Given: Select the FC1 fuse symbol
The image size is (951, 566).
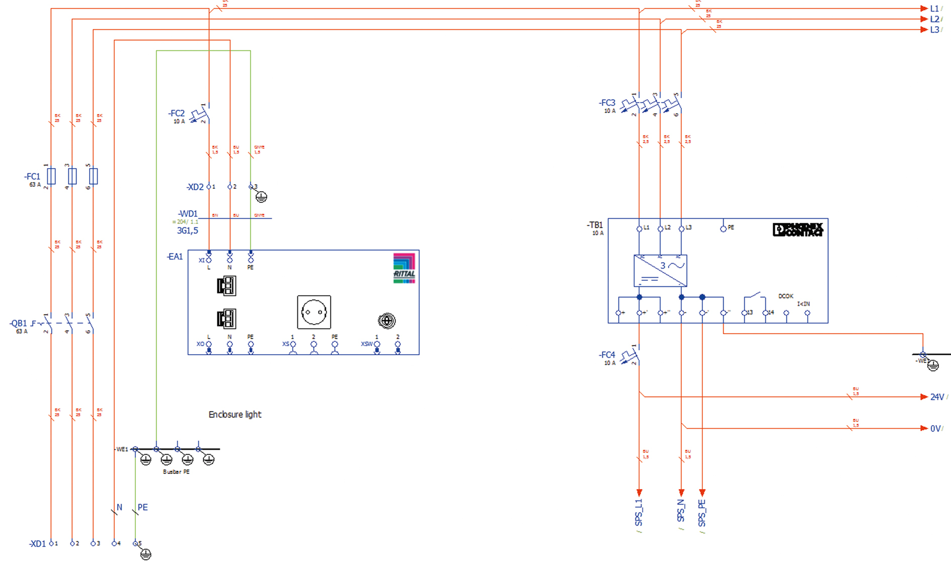Looking at the screenshot, I should 72,176.
